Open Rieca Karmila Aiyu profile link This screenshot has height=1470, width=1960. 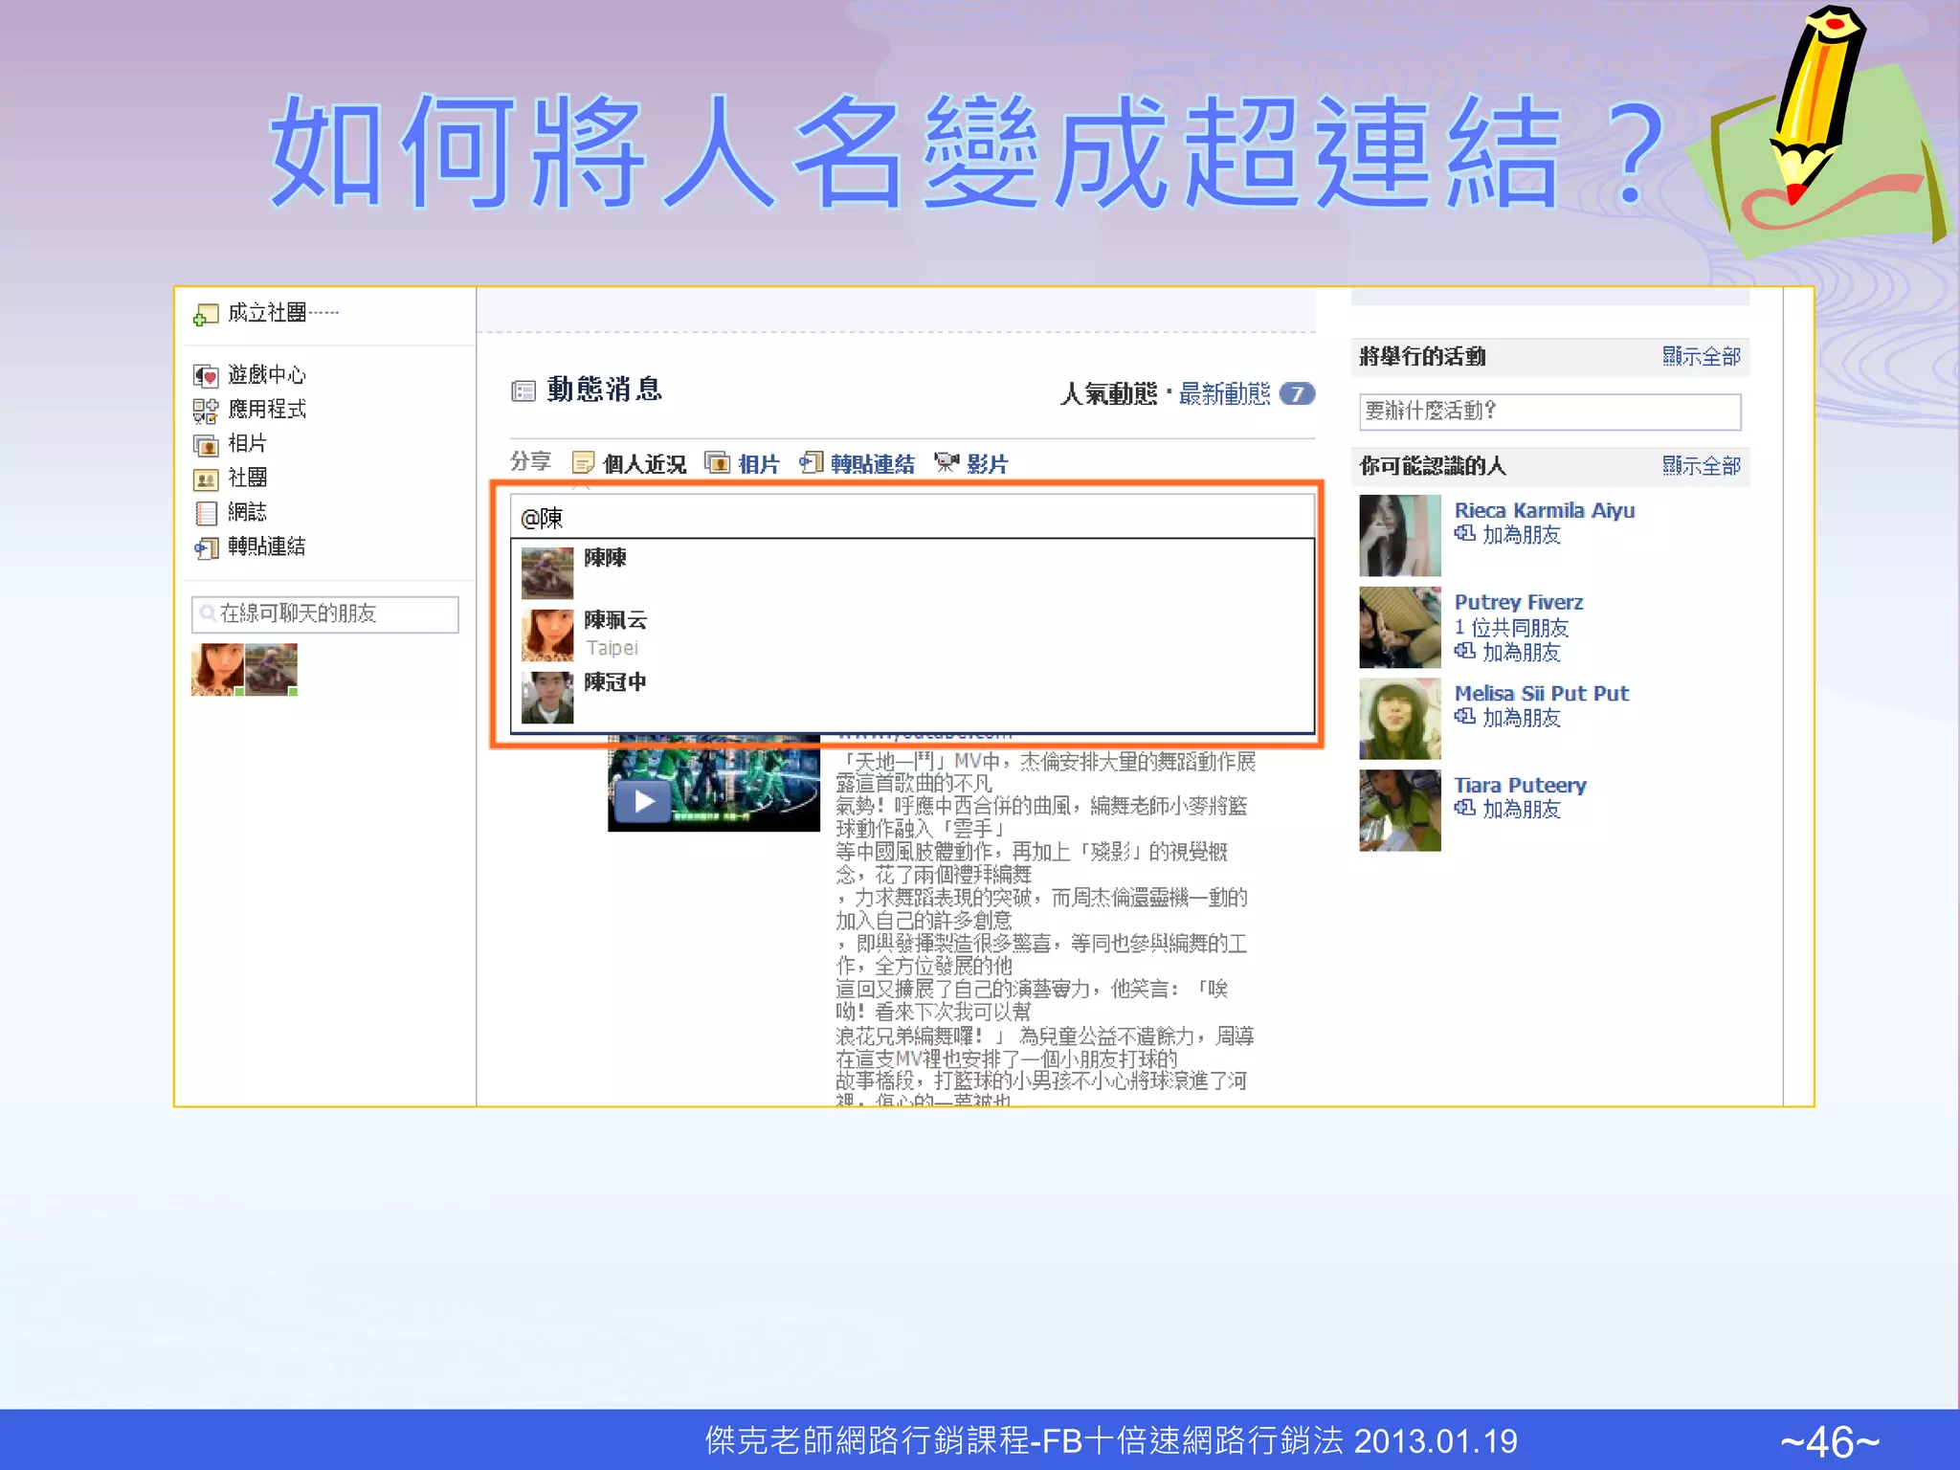(x=1544, y=510)
